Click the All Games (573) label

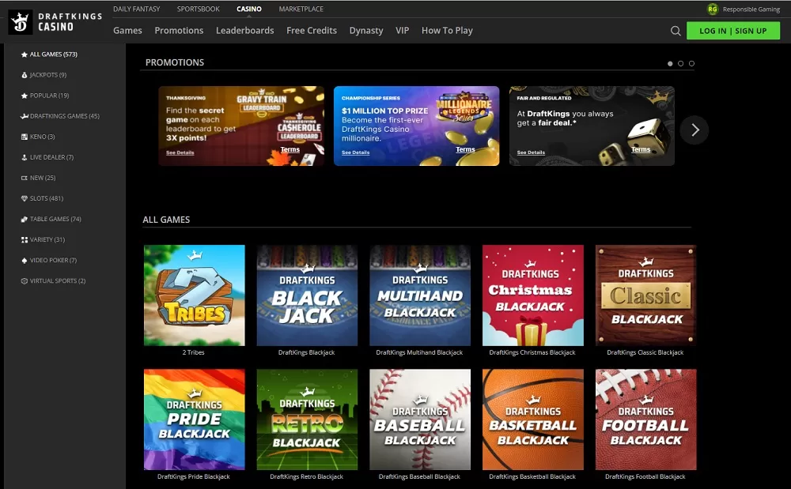point(54,55)
